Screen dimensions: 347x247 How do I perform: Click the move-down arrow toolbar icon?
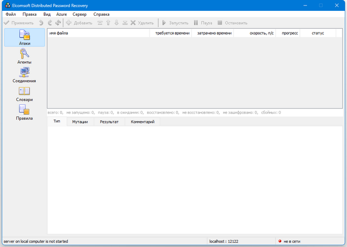pos(117,23)
